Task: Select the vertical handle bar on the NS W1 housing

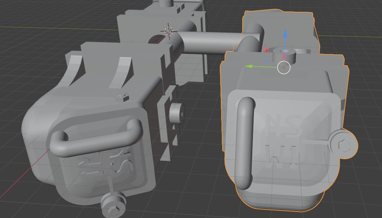Action: pyautogui.click(x=245, y=143)
